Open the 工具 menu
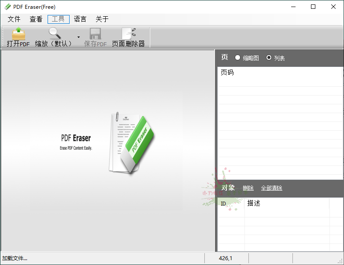344x265 pixels. tap(58, 19)
